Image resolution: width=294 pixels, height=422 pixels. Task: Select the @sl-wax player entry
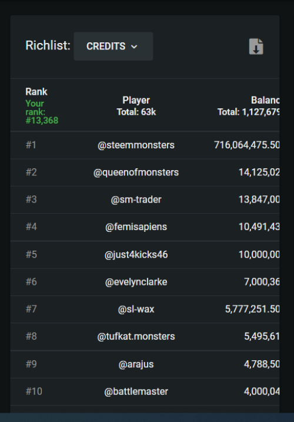[136, 309]
